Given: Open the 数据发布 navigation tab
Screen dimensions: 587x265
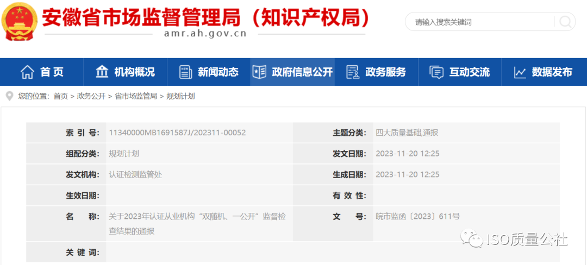Looking at the screenshot, I should pos(544,72).
